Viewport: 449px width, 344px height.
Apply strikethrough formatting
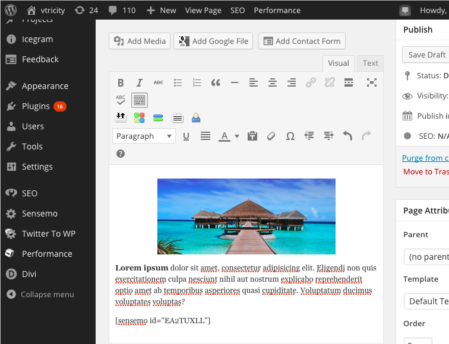[159, 83]
